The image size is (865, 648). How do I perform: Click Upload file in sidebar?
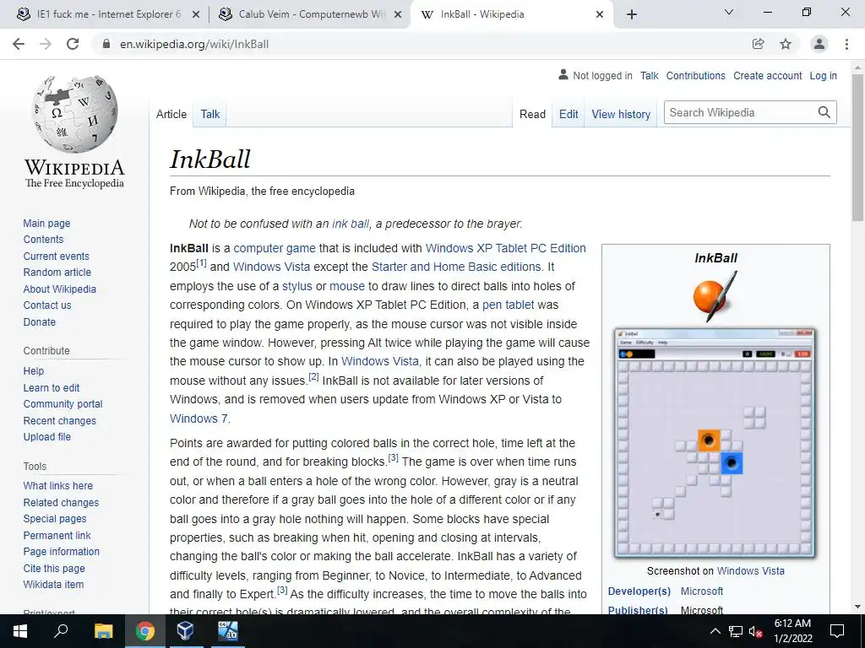(47, 436)
